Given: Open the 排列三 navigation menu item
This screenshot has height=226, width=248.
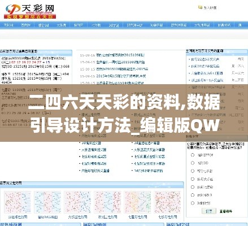Looking at the screenshot, I should pos(78,25).
